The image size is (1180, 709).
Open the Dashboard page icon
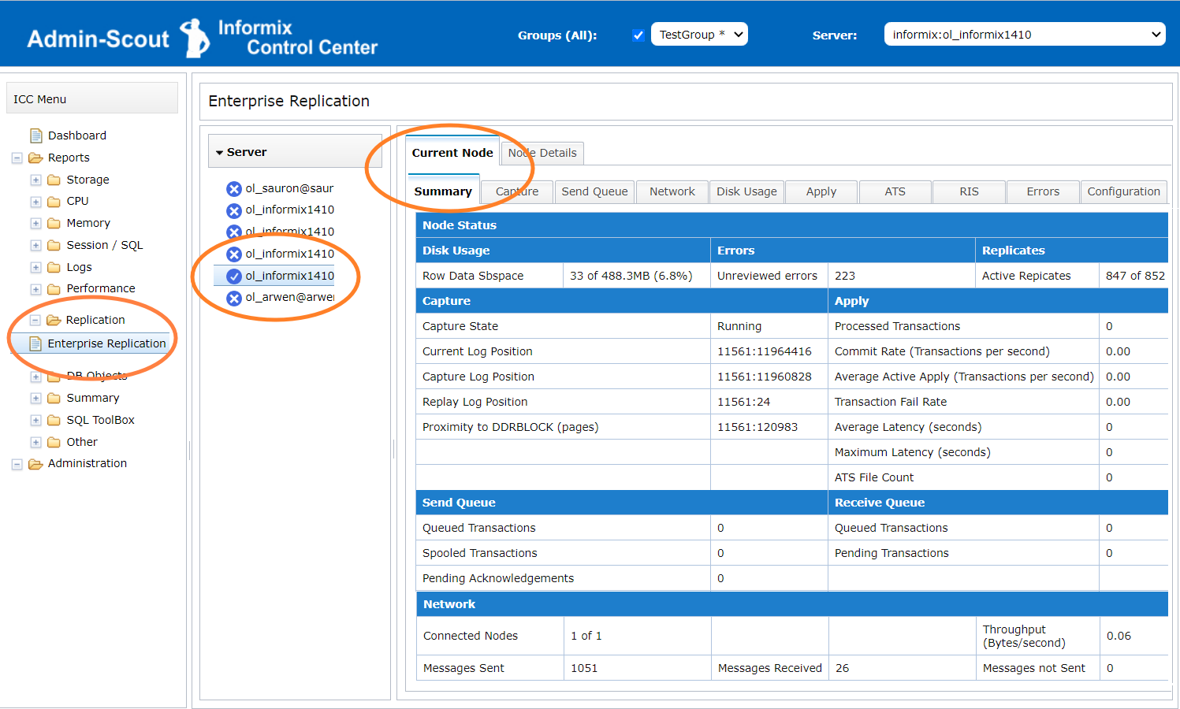point(35,135)
